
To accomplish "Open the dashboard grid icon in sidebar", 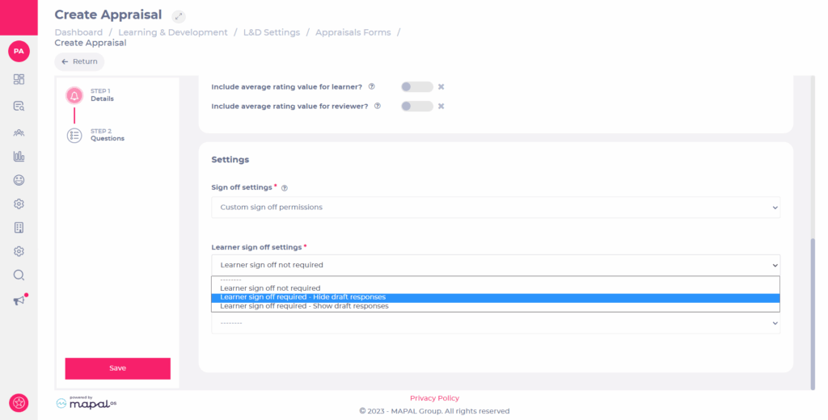I will point(19,79).
